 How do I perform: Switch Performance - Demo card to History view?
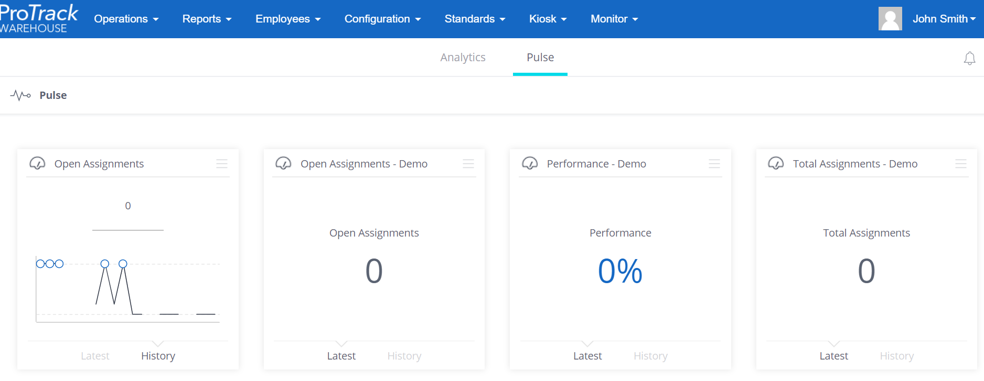650,356
